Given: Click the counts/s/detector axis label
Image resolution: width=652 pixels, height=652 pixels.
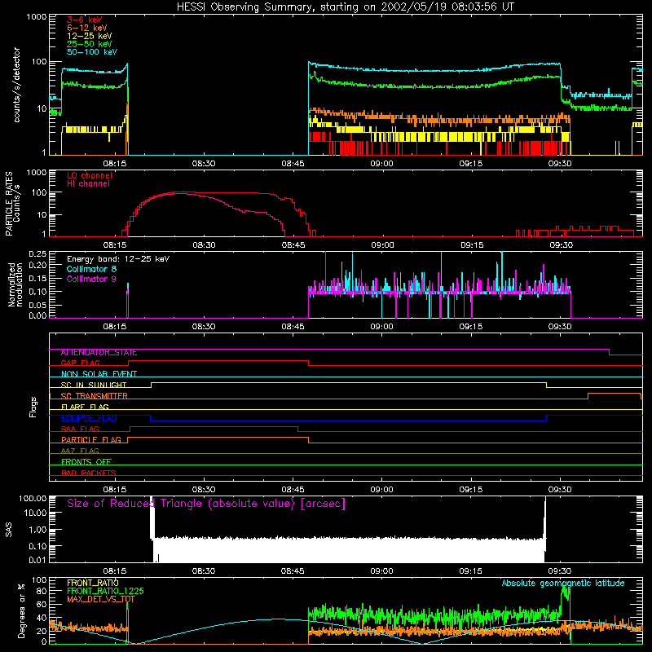Looking at the screenshot, I should point(17,85).
